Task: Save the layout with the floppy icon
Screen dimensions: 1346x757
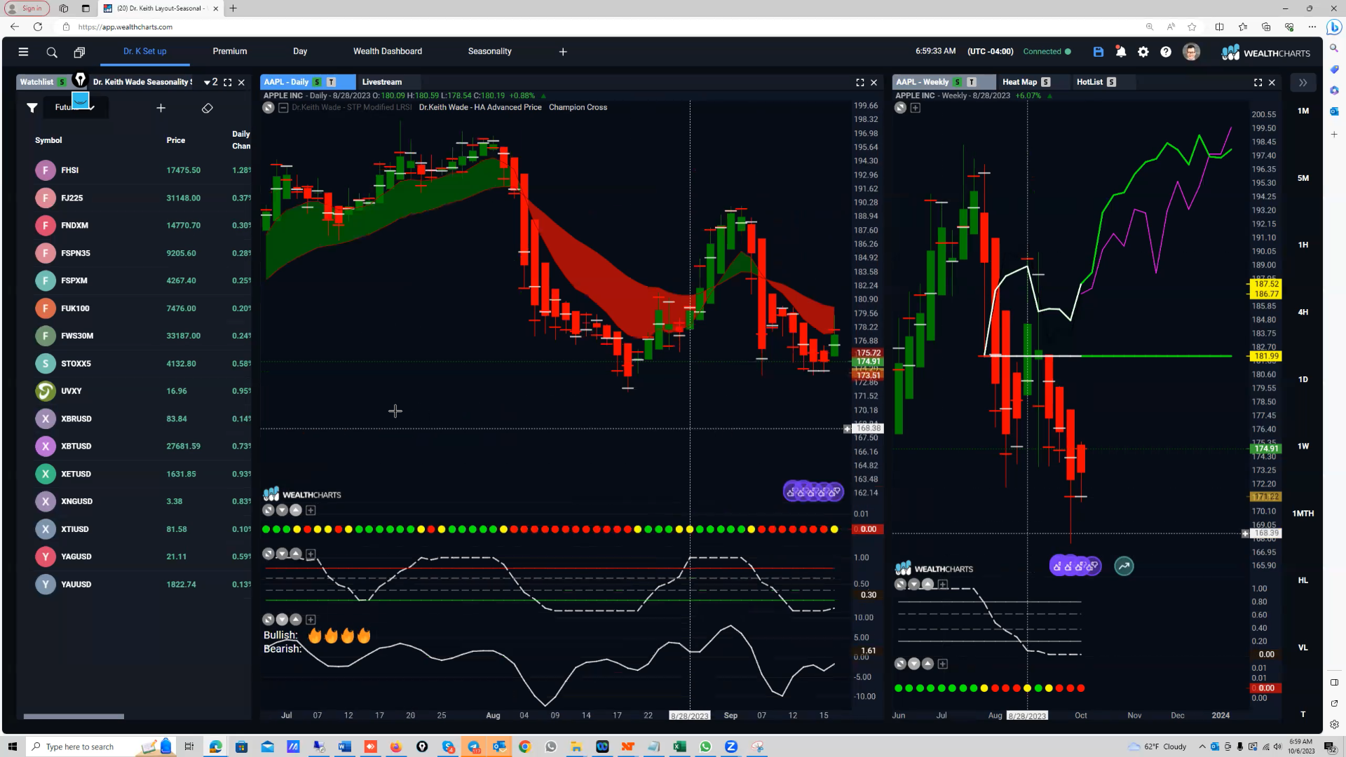Action: [1099, 52]
